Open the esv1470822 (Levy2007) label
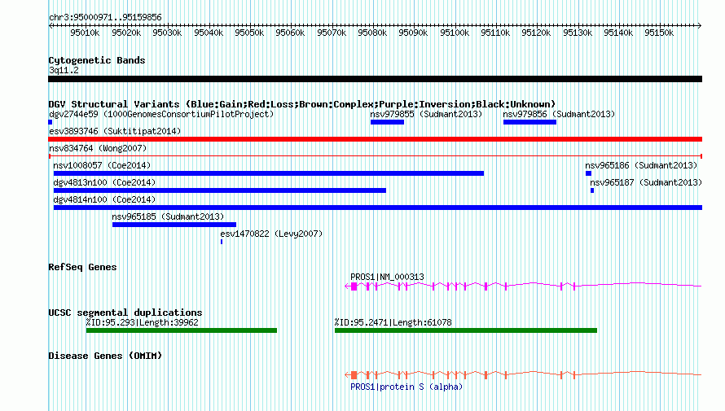 point(271,234)
